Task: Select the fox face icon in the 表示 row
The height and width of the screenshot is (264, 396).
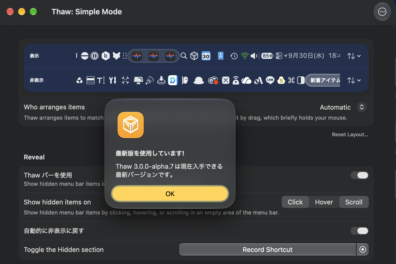Action: coord(116,56)
